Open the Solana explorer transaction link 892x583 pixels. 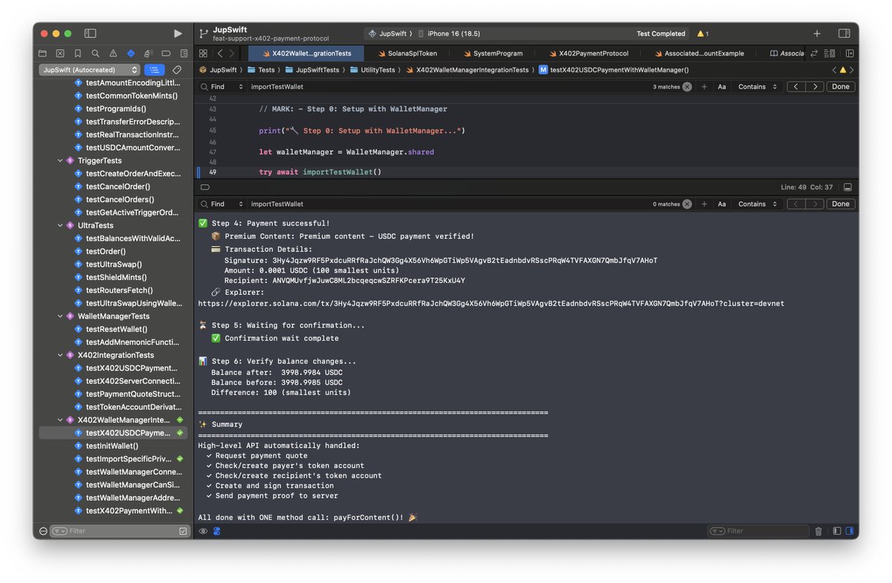(x=491, y=303)
